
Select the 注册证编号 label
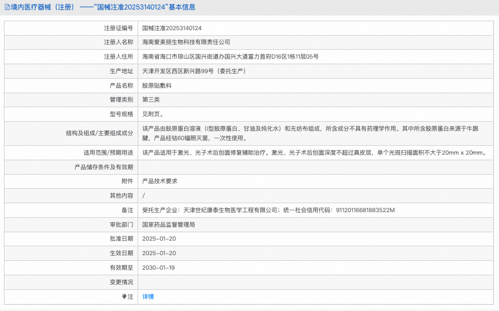(x=119, y=28)
